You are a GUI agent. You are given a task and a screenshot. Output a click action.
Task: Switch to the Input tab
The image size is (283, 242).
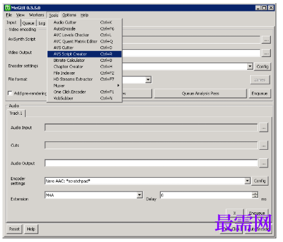12,22
